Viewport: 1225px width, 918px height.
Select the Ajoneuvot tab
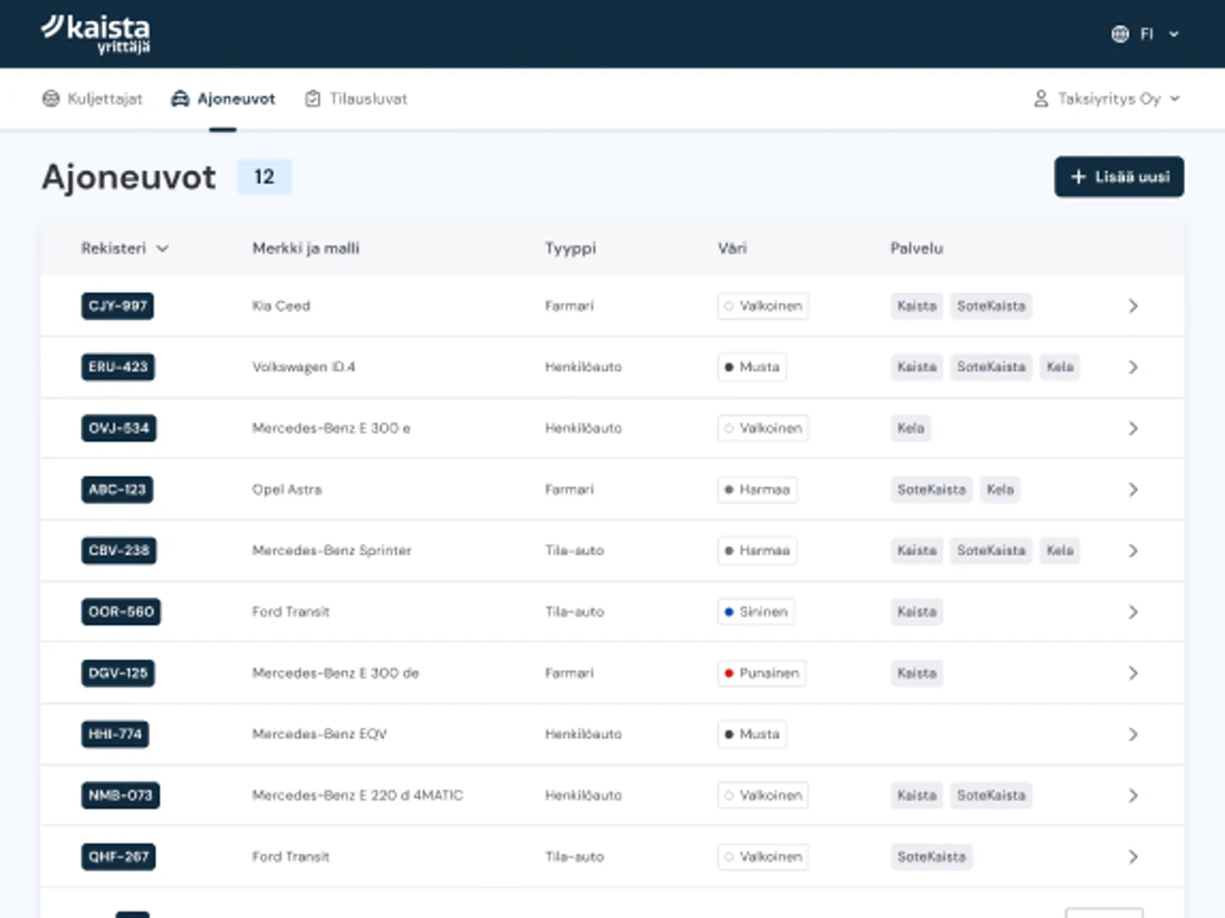pos(223,99)
